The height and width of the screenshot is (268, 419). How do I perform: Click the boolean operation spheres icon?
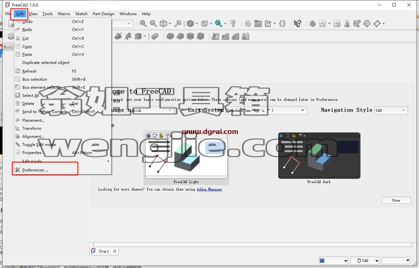click(155, 36)
